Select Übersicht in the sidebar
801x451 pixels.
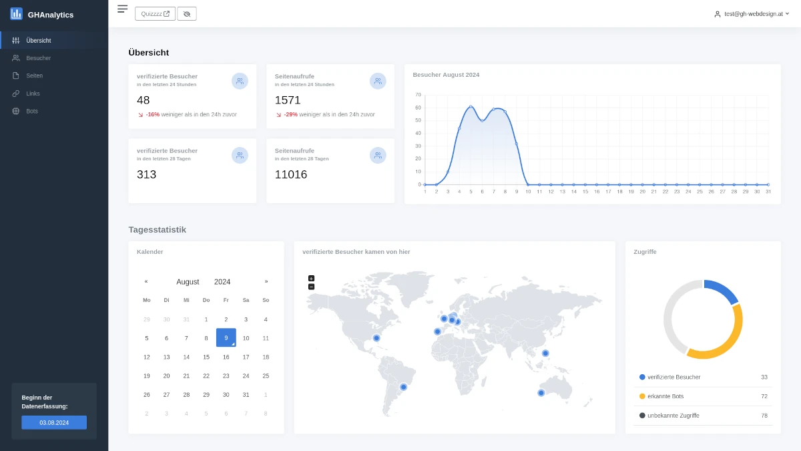click(38, 40)
